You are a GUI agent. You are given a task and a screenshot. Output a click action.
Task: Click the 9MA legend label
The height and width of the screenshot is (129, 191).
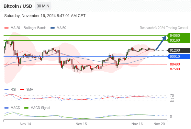[x=30, y=90]
